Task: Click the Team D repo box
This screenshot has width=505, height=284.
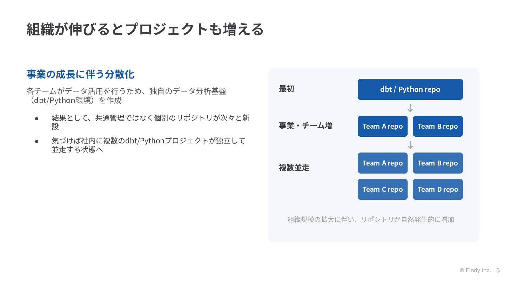Action: pyautogui.click(x=438, y=189)
